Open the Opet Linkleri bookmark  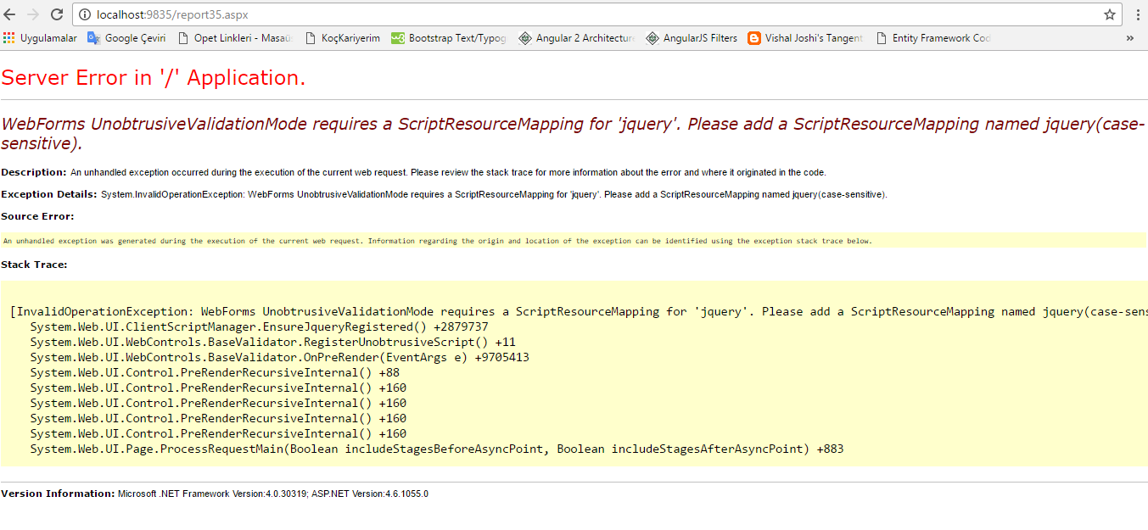pos(234,38)
